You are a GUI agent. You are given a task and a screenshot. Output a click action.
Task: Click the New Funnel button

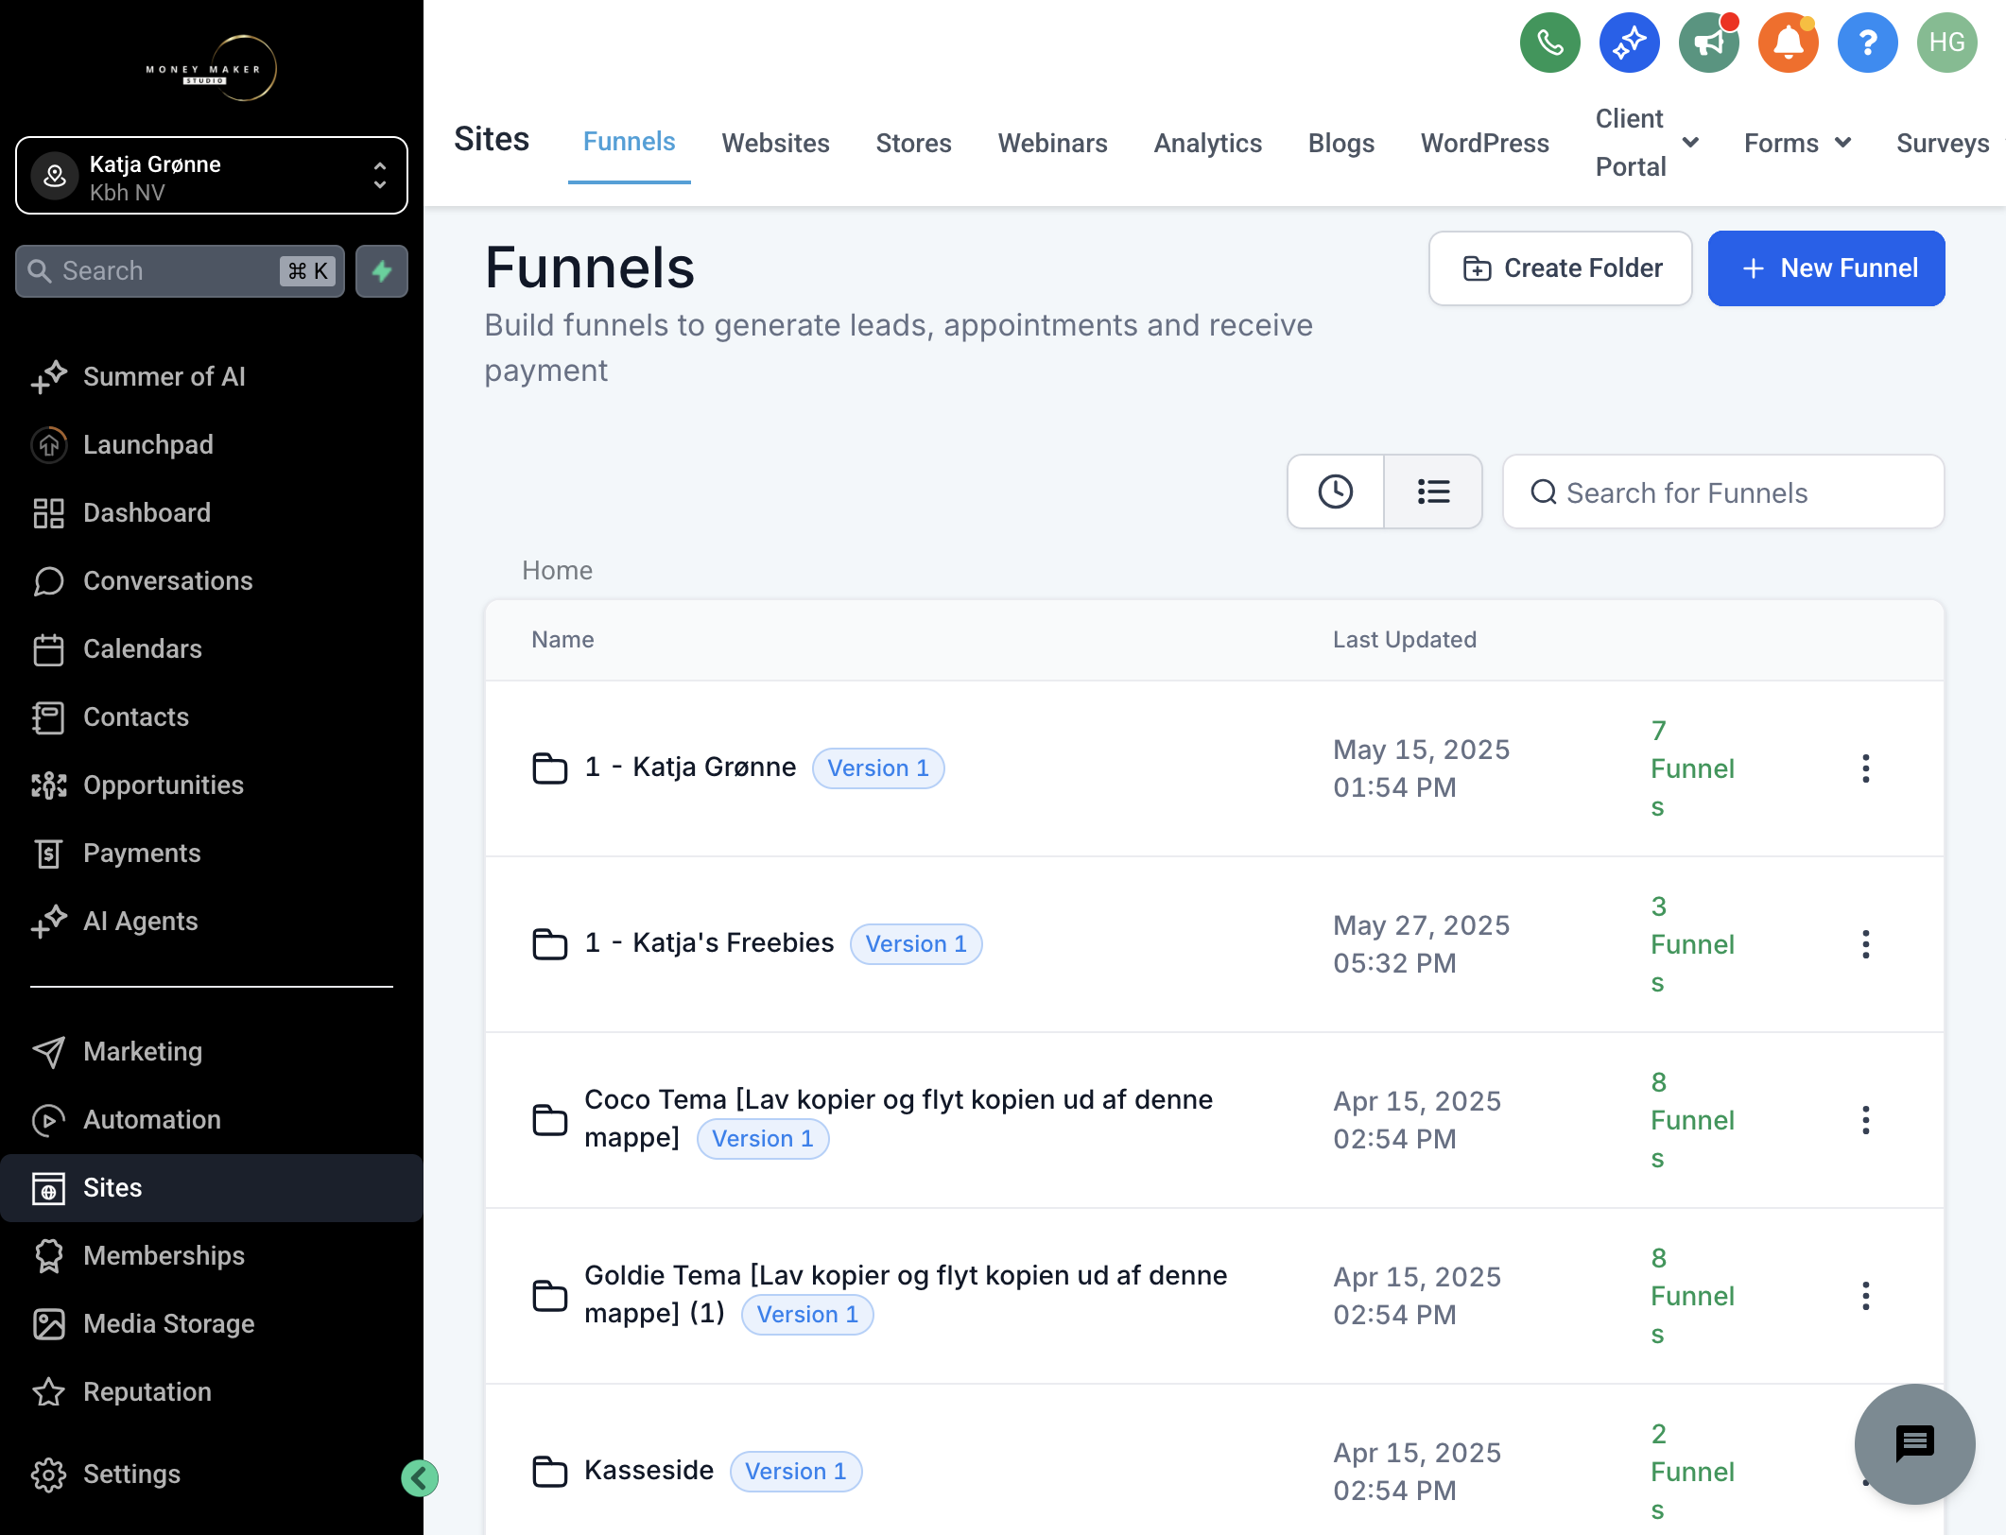pyautogui.click(x=1826, y=268)
